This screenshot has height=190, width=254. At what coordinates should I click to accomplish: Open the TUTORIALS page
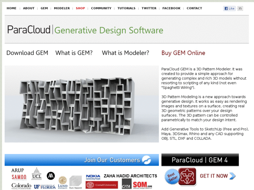(126, 8)
